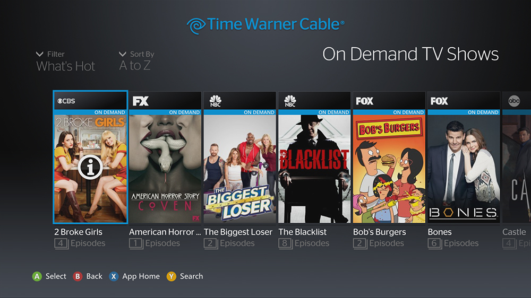Expand the Filter chevron dropdown
The height and width of the screenshot is (298, 531).
pos(40,54)
